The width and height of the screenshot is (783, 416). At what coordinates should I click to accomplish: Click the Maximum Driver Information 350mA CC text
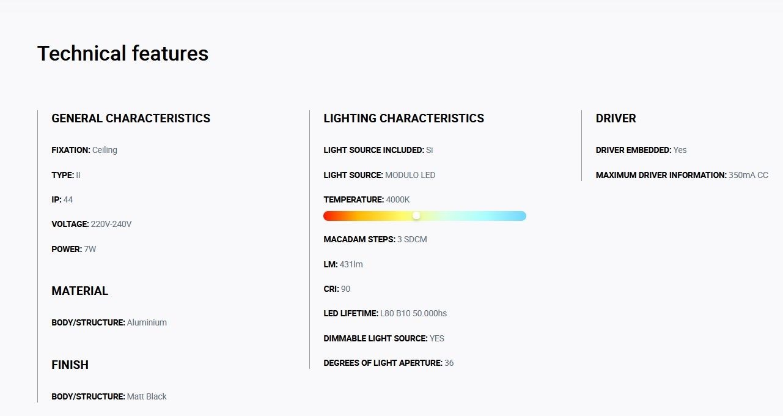click(x=682, y=175)
